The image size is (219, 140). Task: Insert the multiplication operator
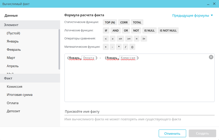point(119,47)
